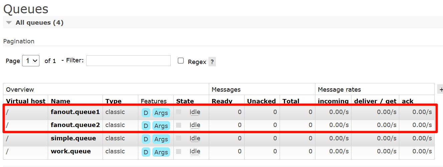Click the Args badge for fanout.queue1

coord(161,113)
